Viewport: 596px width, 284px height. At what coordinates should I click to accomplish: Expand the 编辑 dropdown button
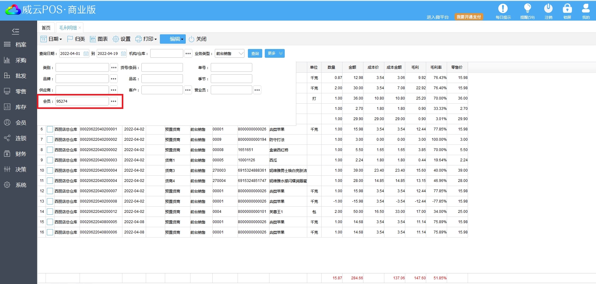click(x=173, y=39)
